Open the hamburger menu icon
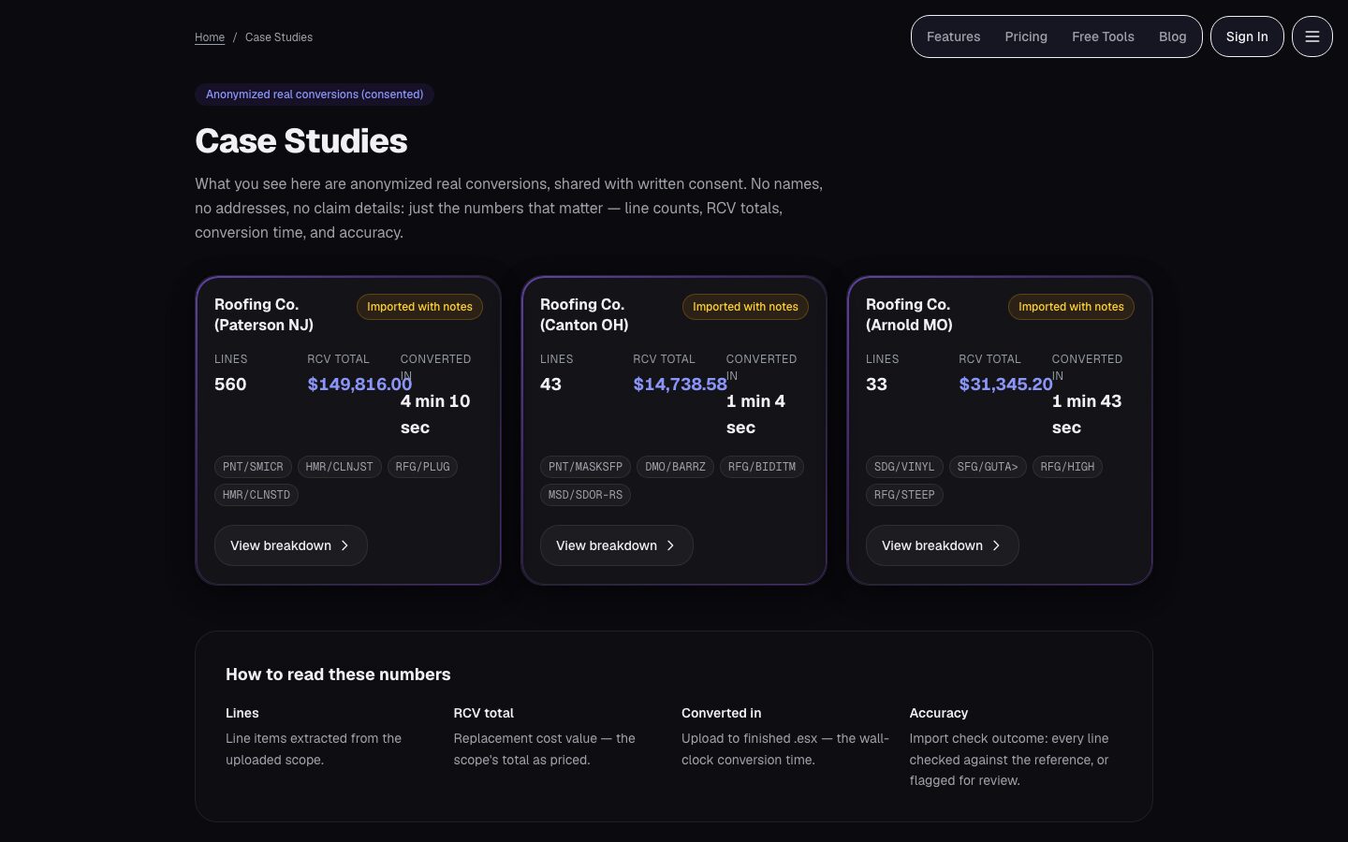This screenshot has height=842, width=1348. [x=1311, y=36]
